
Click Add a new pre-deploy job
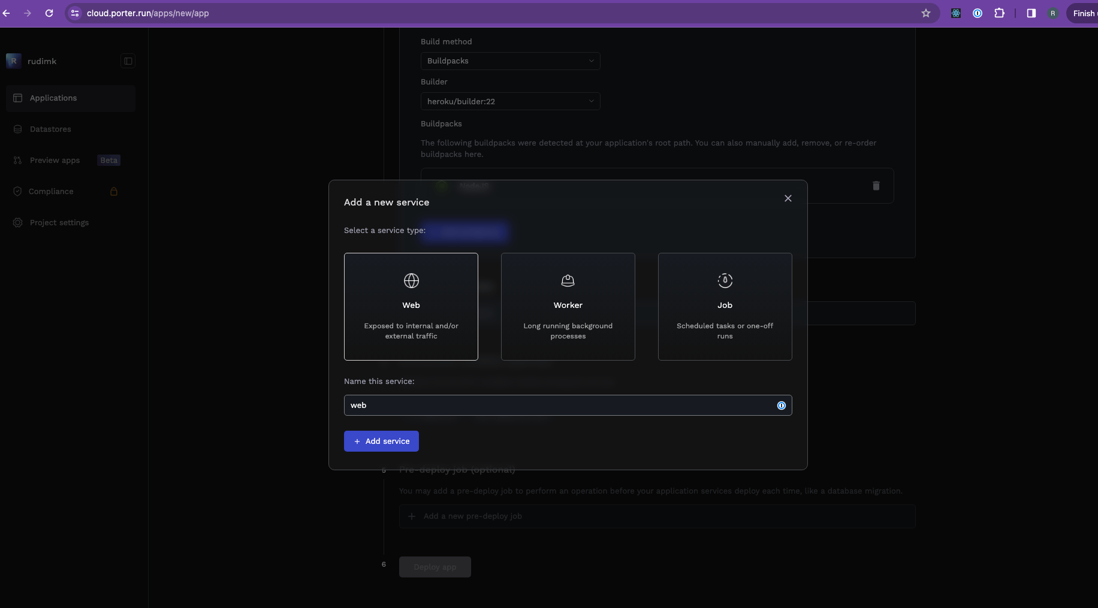tap(473, 516)
